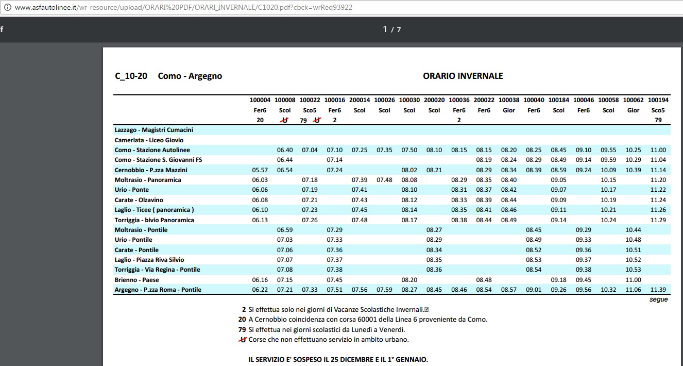The height and width of the screenshot is (366, 683).
Task: Click trip column header 100194
Action: 658,100
